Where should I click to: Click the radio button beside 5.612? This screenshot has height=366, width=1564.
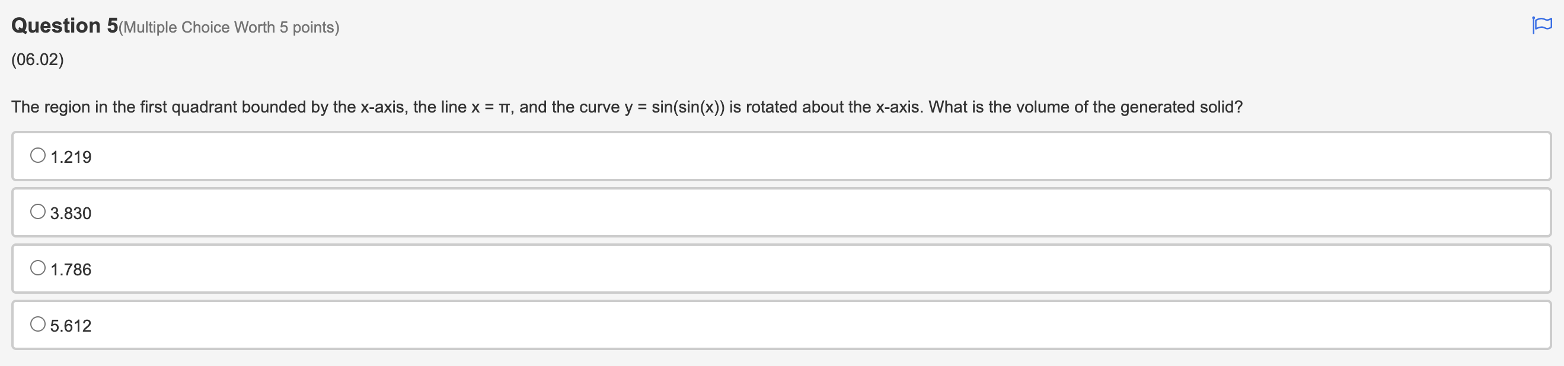39,325
